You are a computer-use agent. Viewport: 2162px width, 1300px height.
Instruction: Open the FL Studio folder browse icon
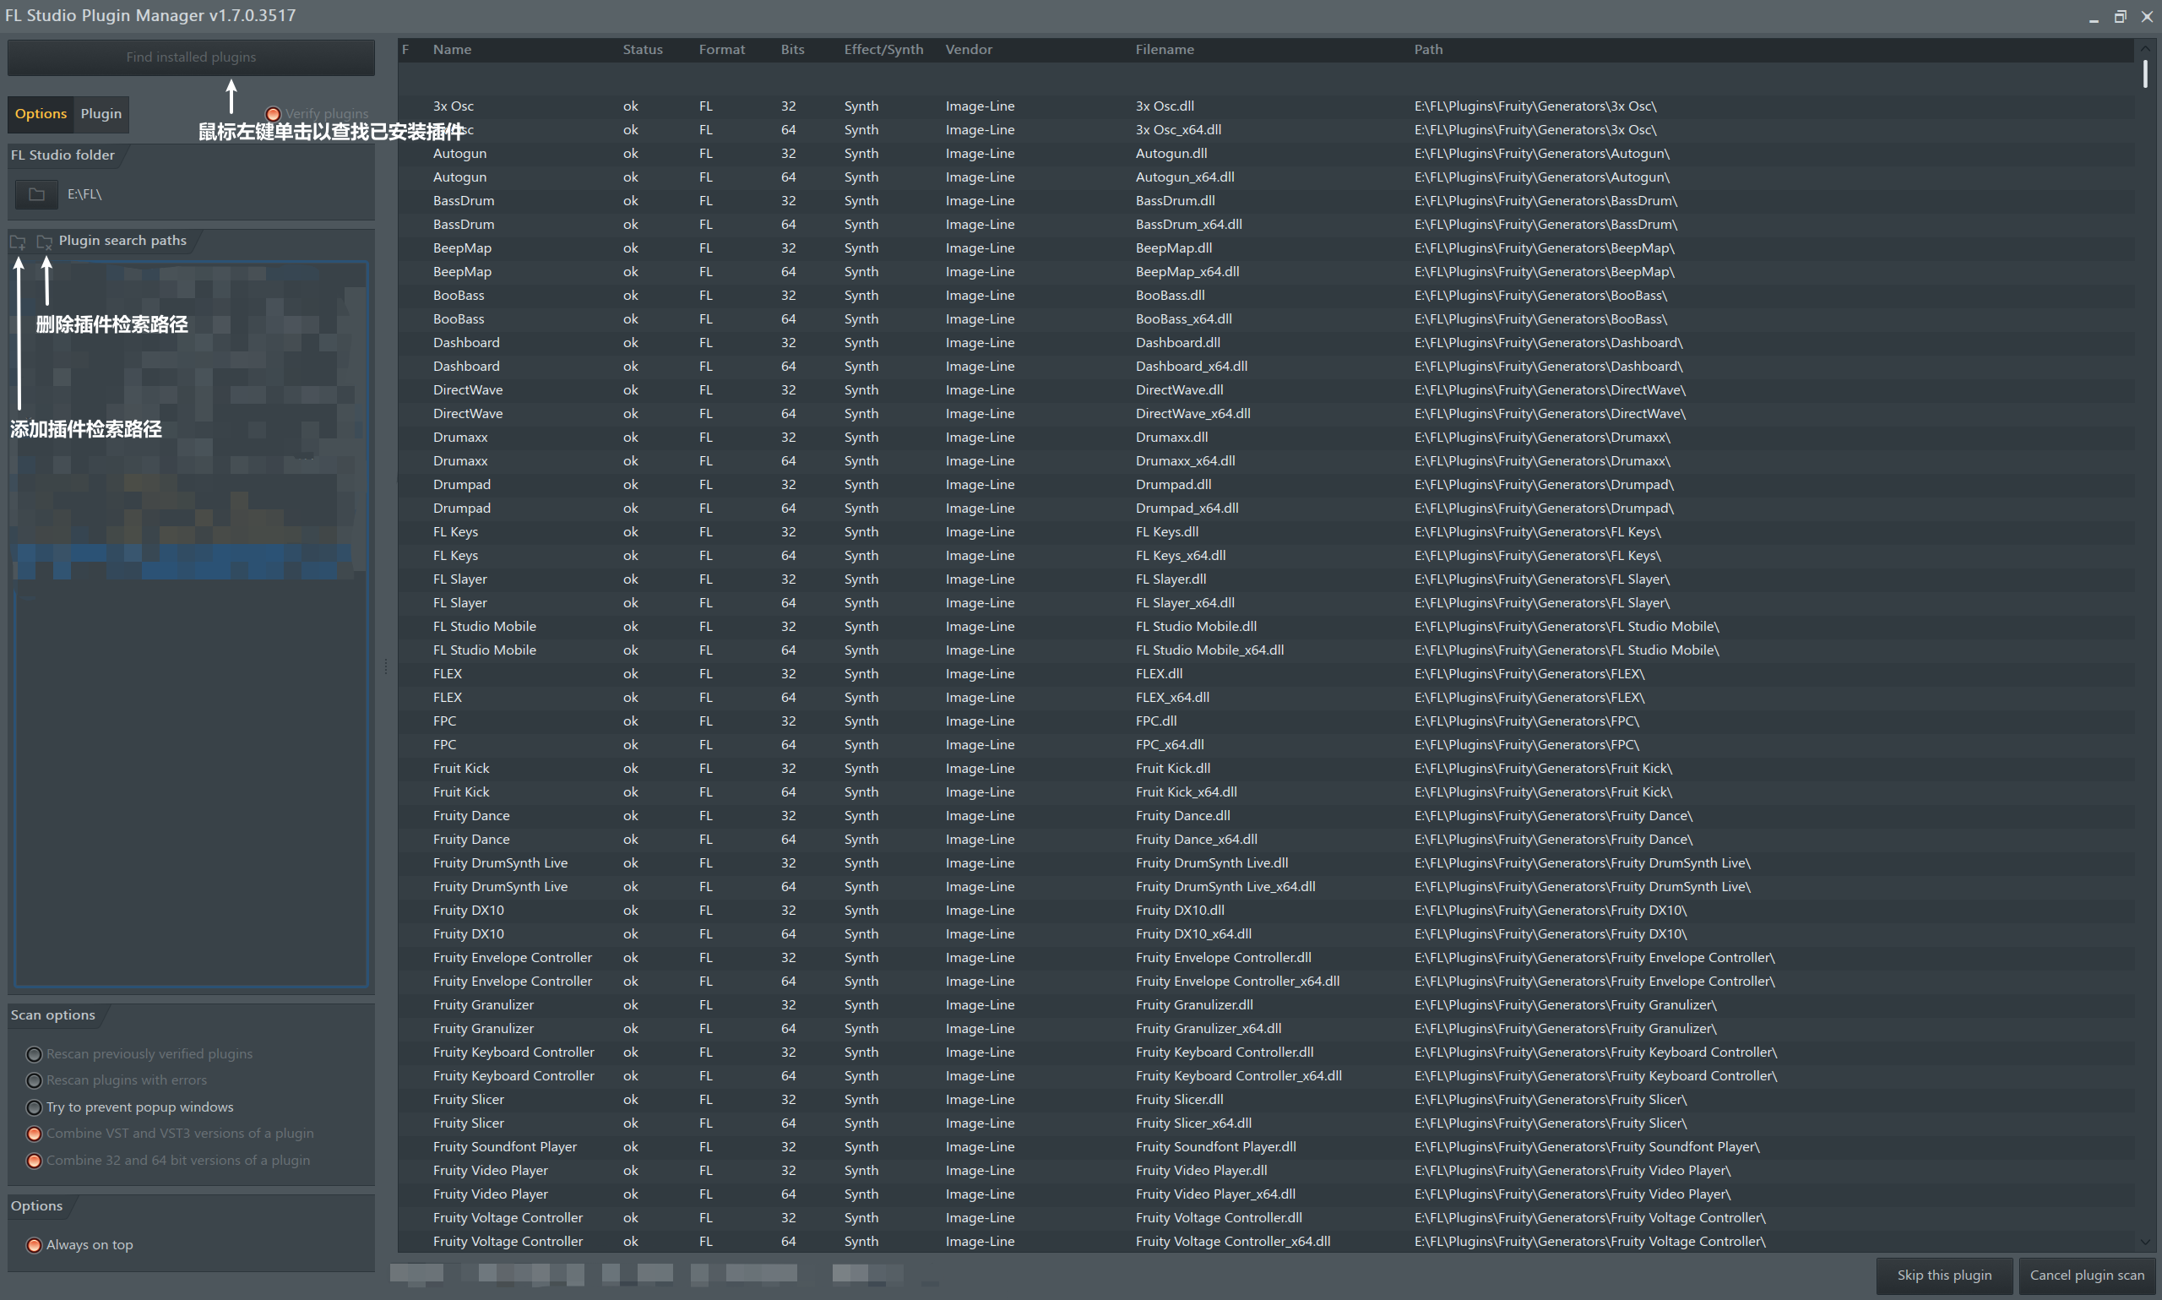coord(37,193)
